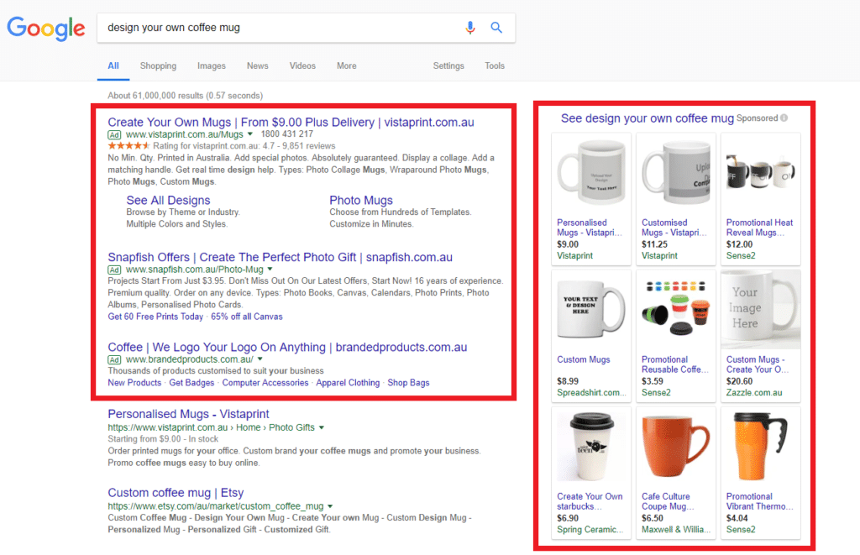Expand dropdown arrow beside Etsy custom_coffee_mug URL
This screenshot has width=860, height=555.
pos(330,507)
